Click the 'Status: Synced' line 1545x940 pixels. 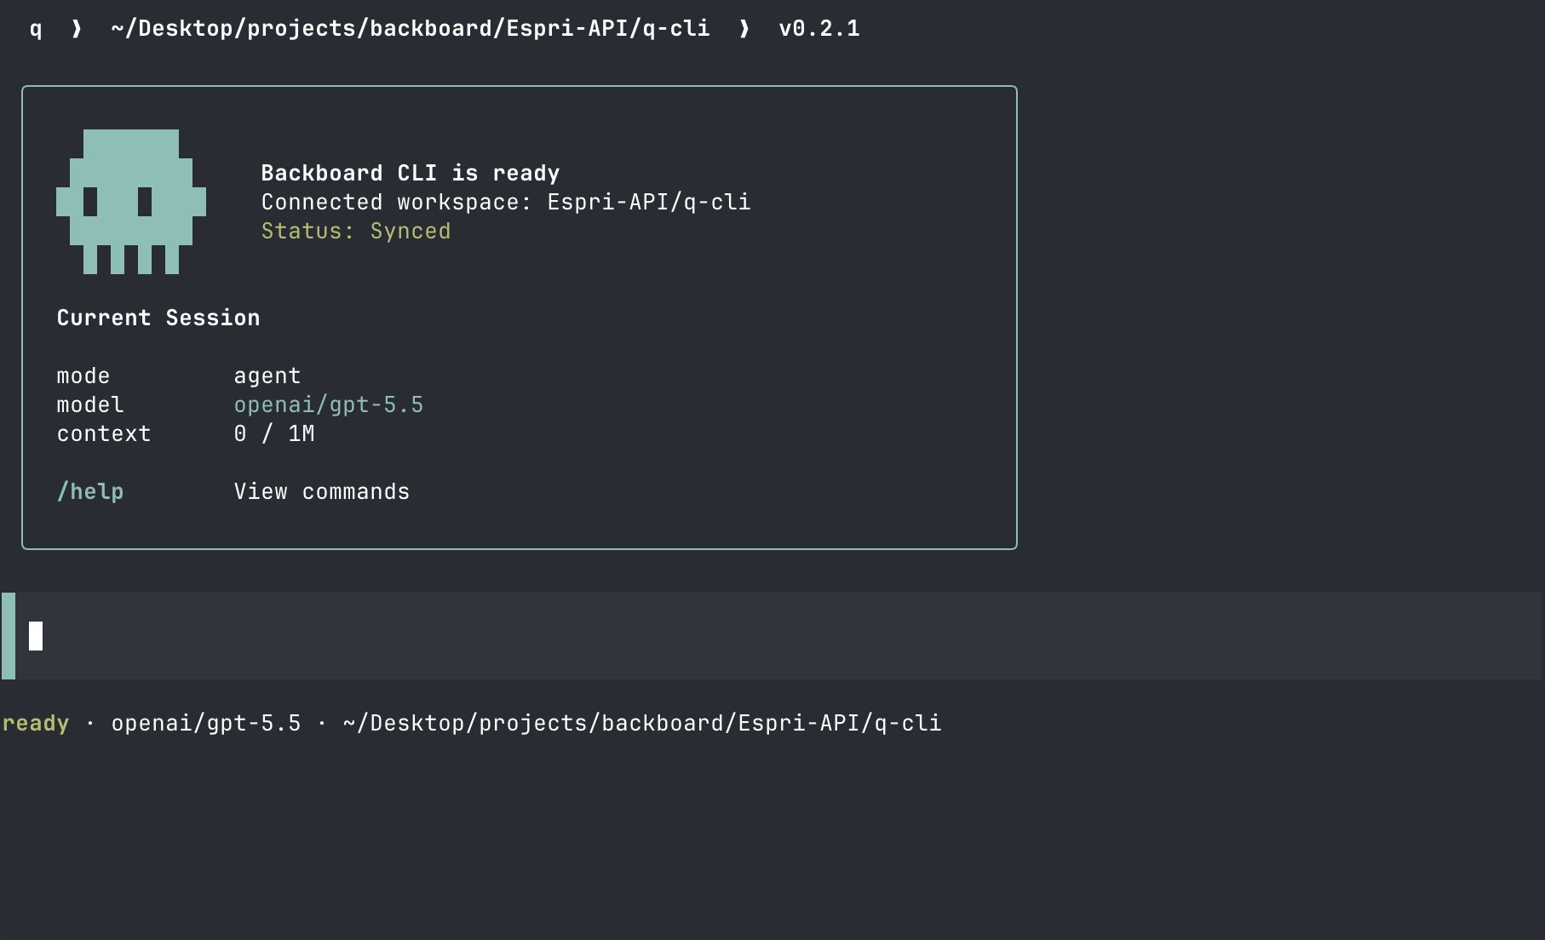356,232
